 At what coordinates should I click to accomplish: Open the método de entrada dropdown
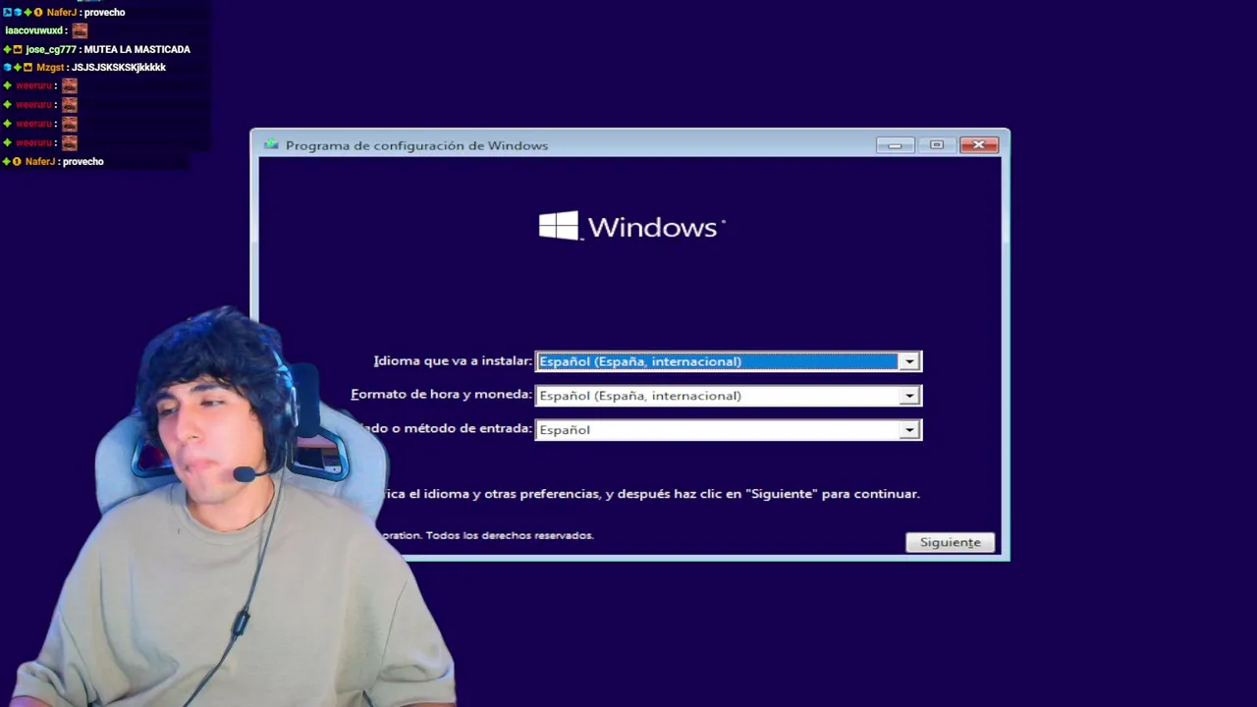(x=728, y=430)
